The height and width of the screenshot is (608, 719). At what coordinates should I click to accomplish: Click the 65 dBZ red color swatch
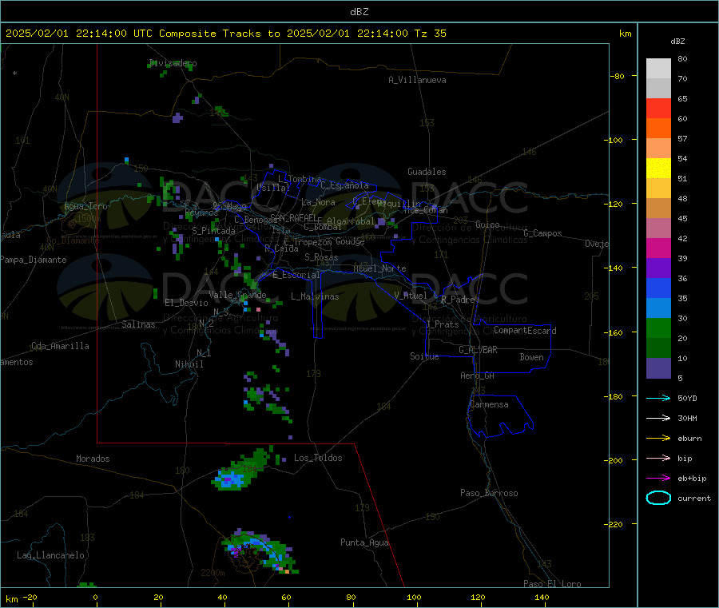(658, 108)
